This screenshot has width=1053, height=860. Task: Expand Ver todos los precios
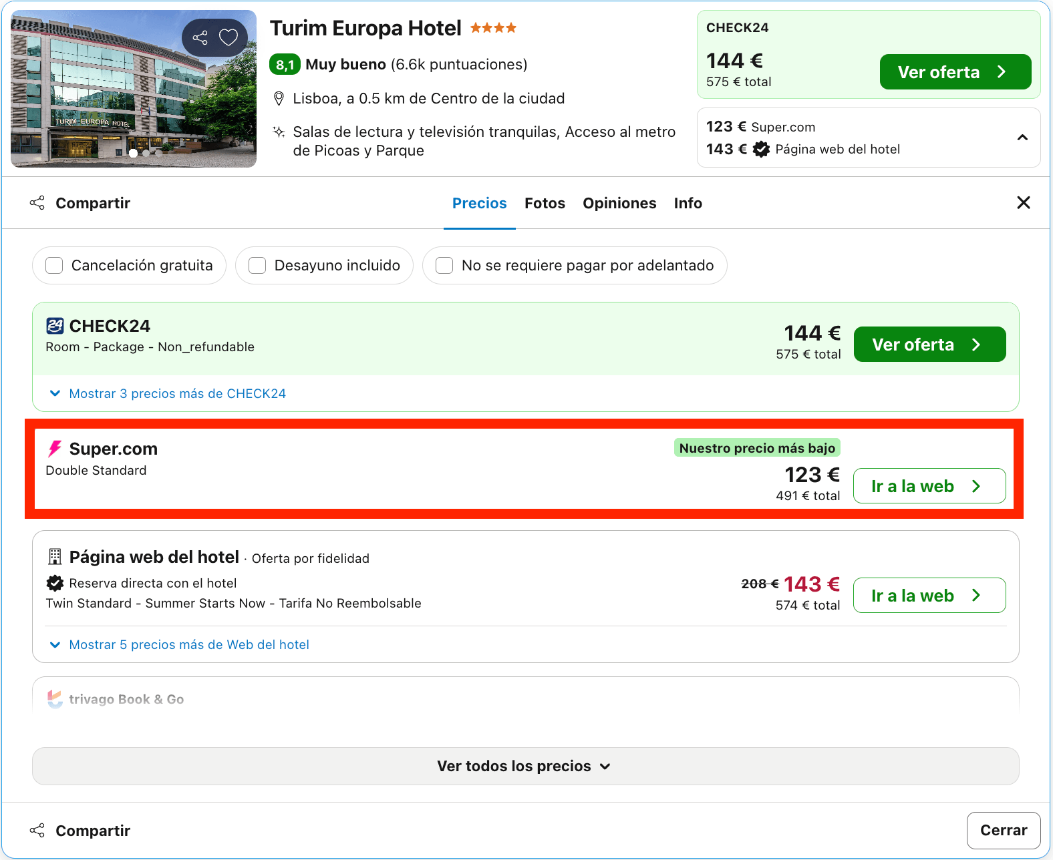coord(526,766)
